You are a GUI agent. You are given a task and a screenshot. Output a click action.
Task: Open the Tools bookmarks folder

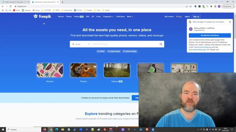pyautogui.click(x=97, y=10)
